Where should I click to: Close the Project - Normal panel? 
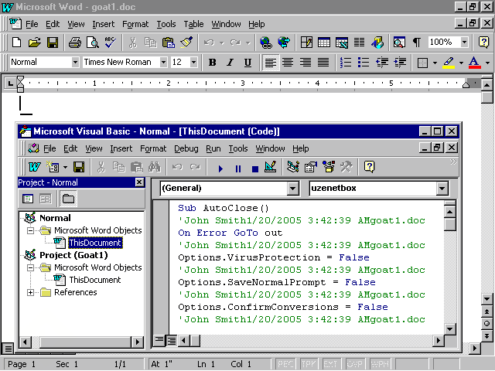[139, 182]
